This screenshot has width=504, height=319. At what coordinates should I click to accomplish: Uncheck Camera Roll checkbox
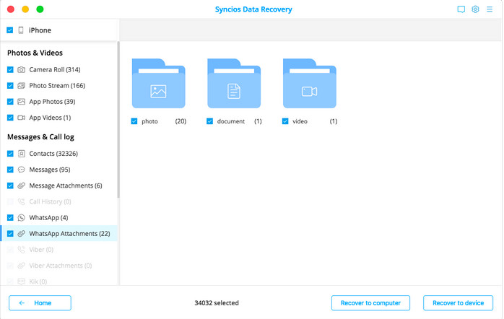10,70
